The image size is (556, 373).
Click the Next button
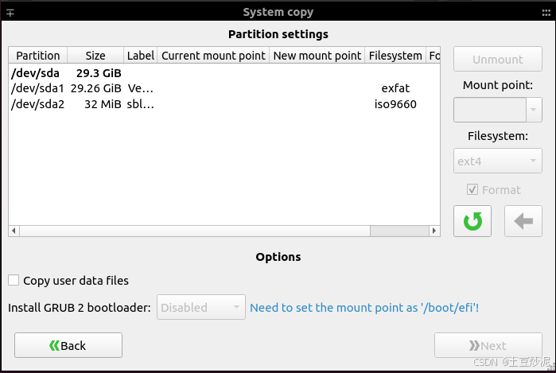click(488, 345)
